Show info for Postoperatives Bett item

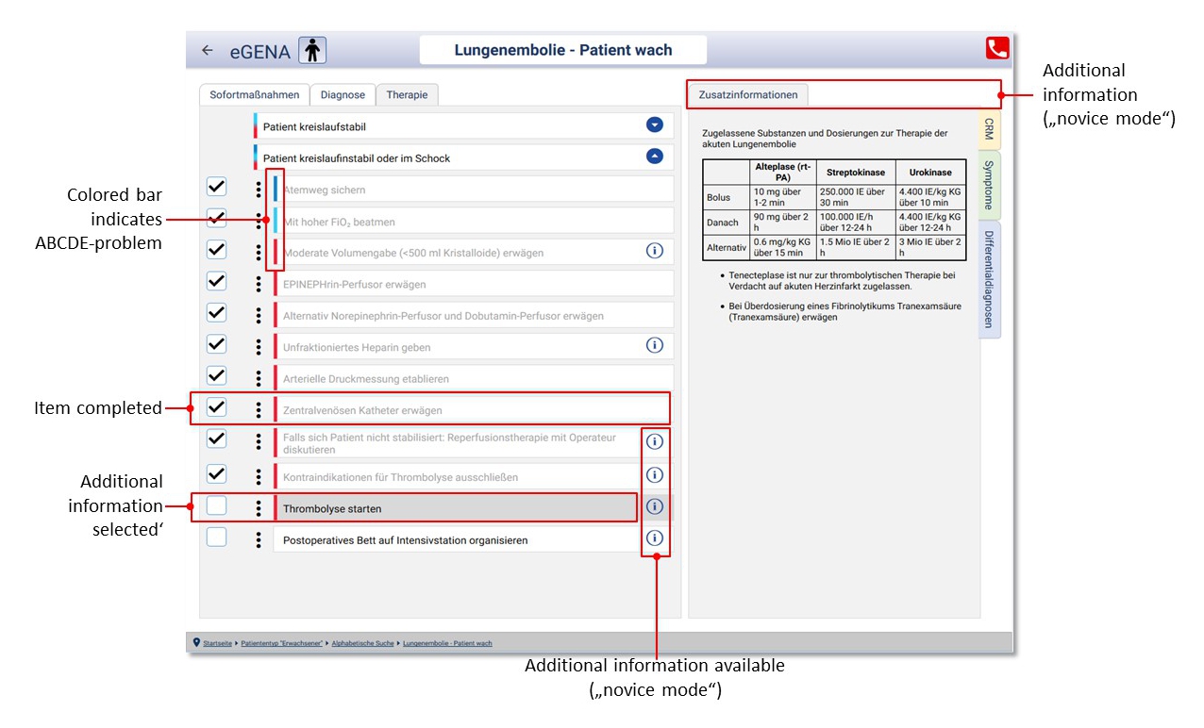click(x=654, y=538)
